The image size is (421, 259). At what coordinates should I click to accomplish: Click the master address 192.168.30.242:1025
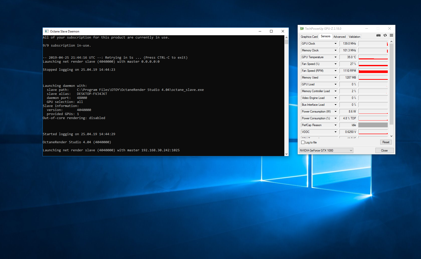coord(161,150)
